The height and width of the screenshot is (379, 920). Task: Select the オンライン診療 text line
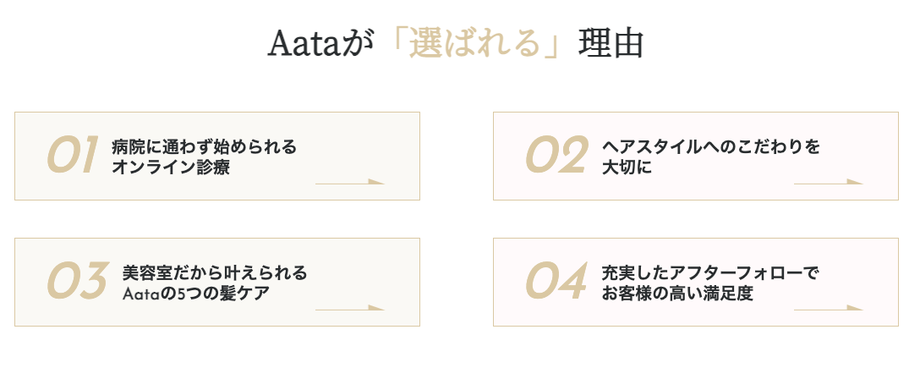[x=171, y=167]
